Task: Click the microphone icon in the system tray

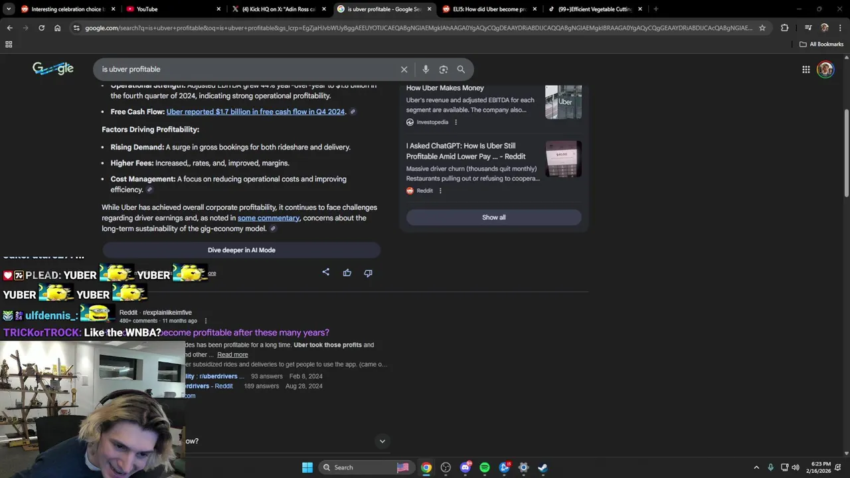Action: 770,467
